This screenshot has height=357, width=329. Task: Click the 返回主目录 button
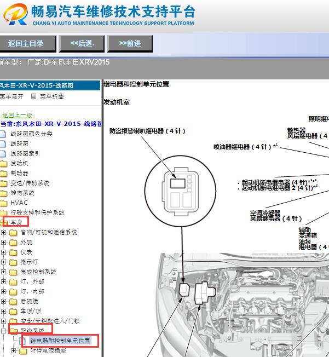[27, 43]
